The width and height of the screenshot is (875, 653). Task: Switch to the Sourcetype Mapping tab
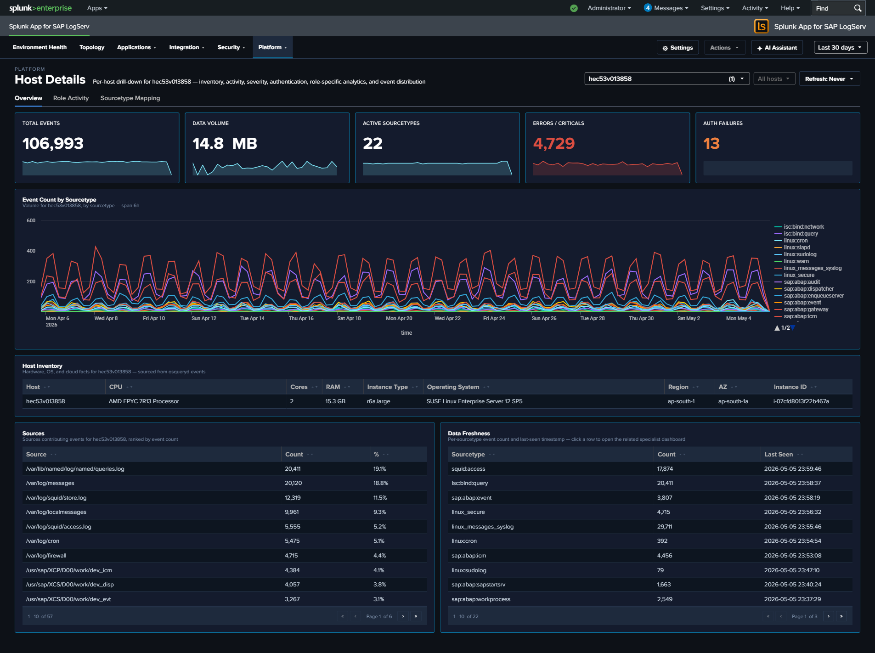click(x=130, y=98)
